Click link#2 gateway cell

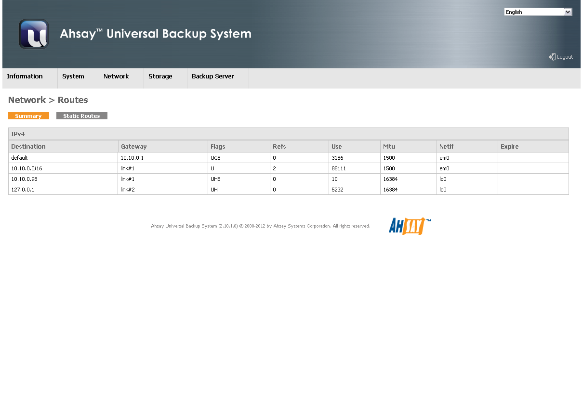coord(163,190)
